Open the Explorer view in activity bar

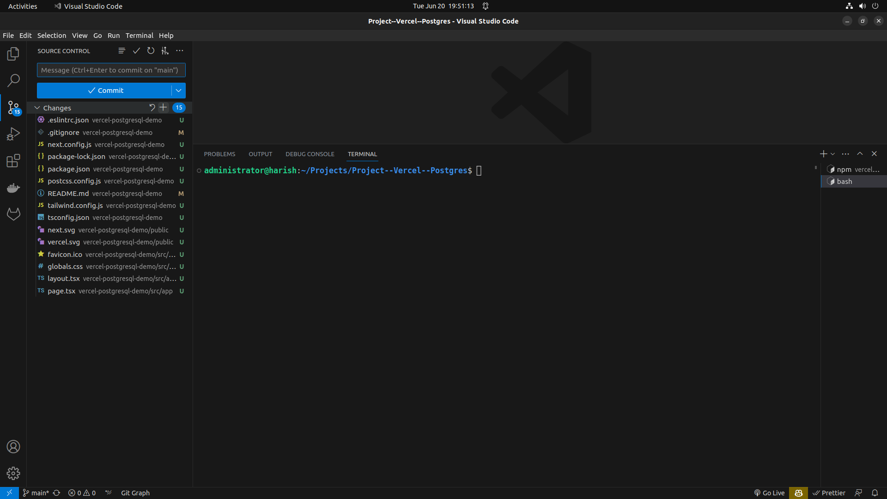[x=13, y=54]
